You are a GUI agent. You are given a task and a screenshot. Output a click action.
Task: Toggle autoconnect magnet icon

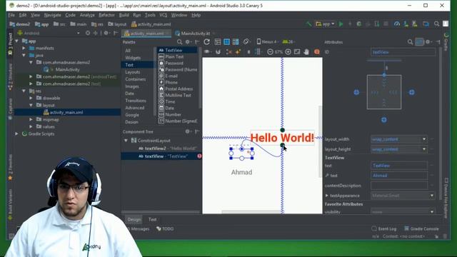coord(218,52)
